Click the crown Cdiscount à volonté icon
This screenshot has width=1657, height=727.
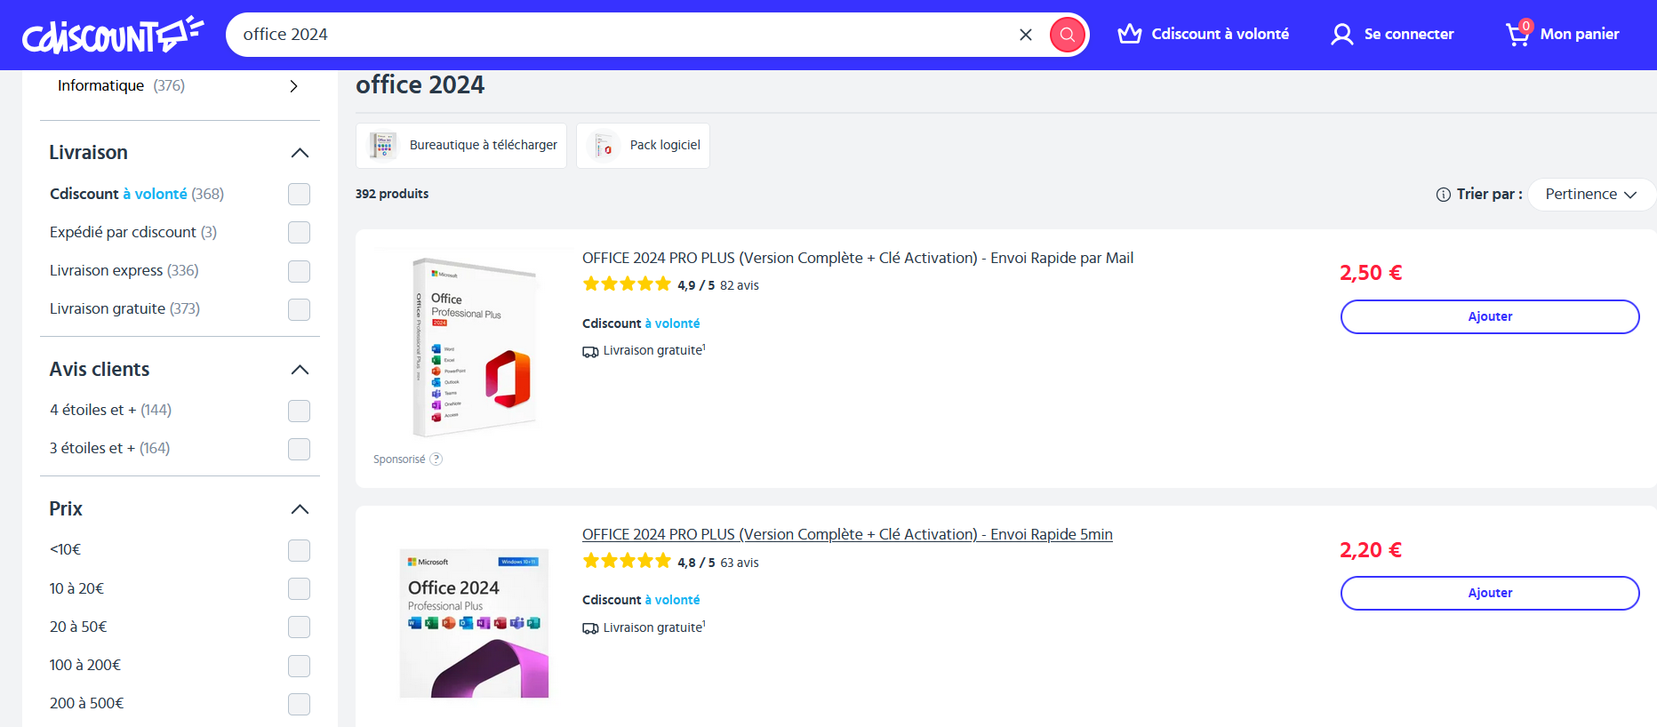point(1129,34)
